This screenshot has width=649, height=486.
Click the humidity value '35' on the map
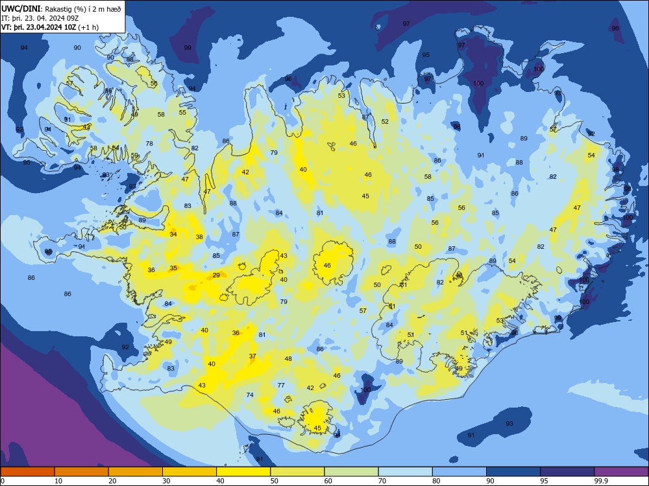[x=173, y=268]
